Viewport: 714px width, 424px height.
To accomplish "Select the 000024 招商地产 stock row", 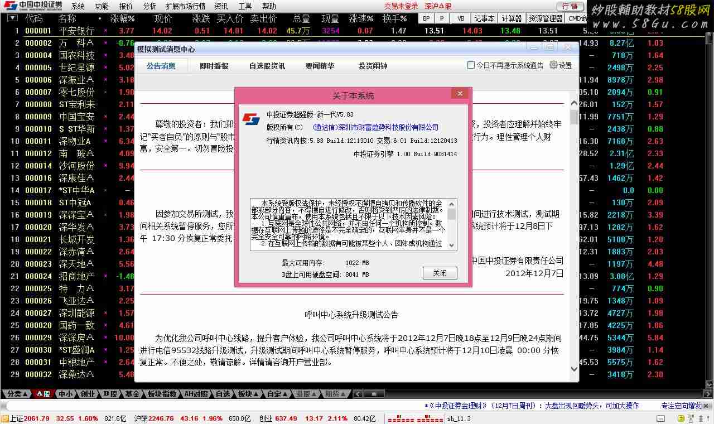I will pos(67,276).
